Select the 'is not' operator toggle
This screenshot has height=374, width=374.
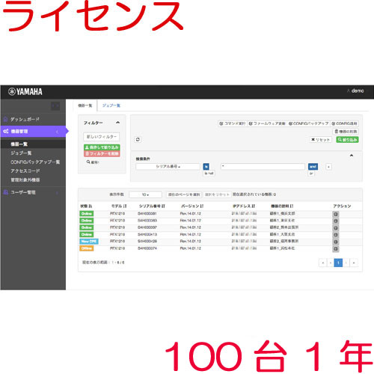[209, 173]
